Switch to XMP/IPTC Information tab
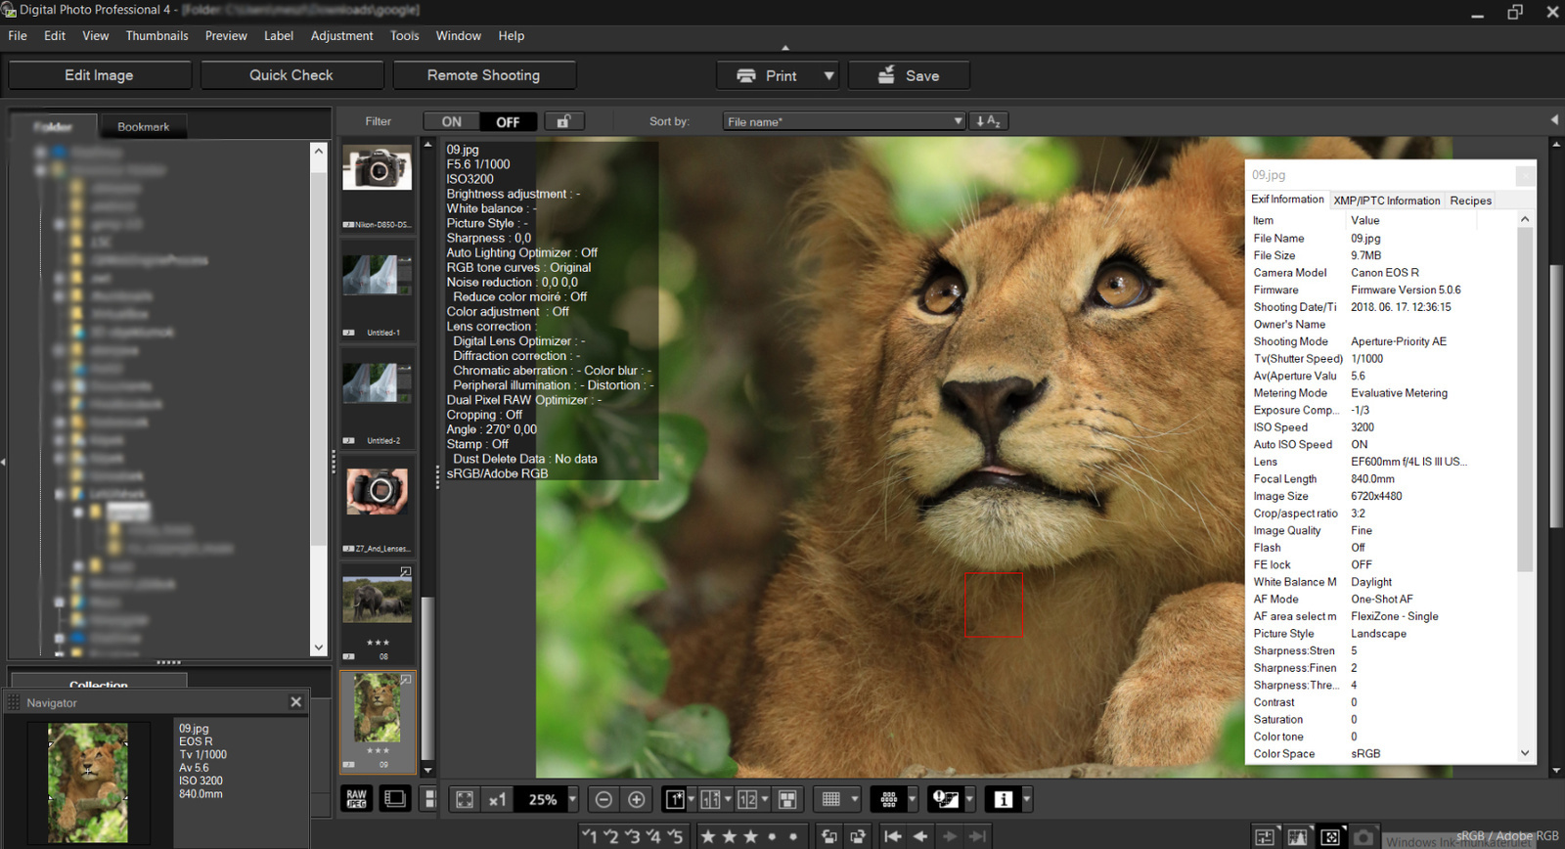Screen dimensions: 1565x849 tap(1386, 201)
